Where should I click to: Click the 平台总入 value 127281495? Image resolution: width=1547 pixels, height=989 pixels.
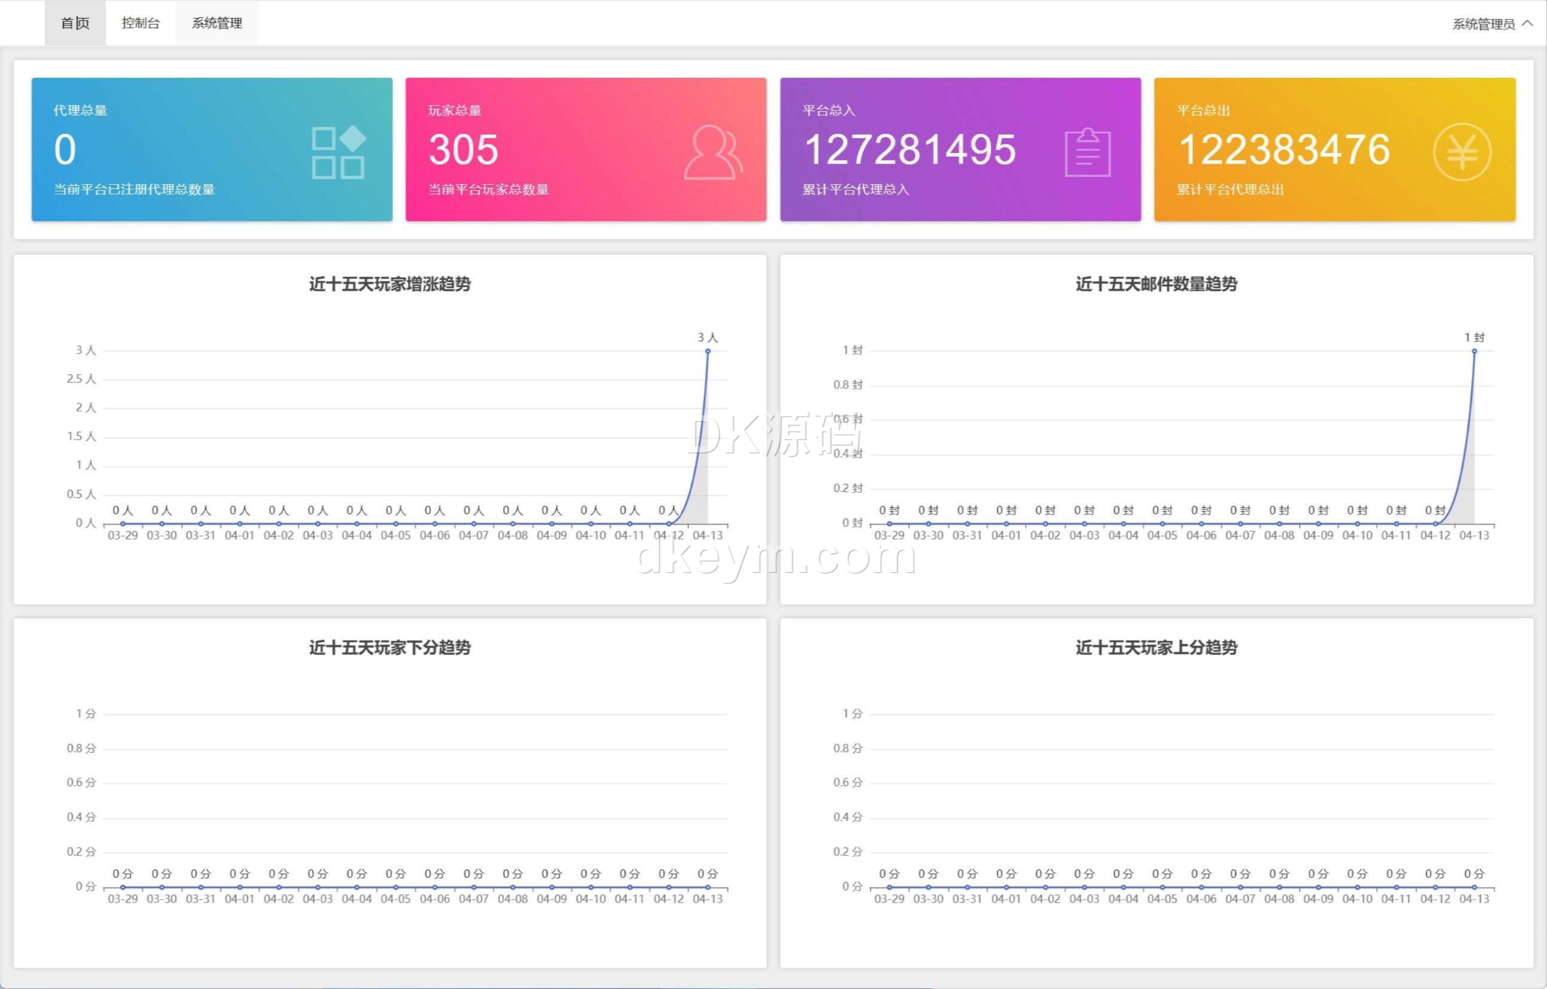(x=909, y=150)
